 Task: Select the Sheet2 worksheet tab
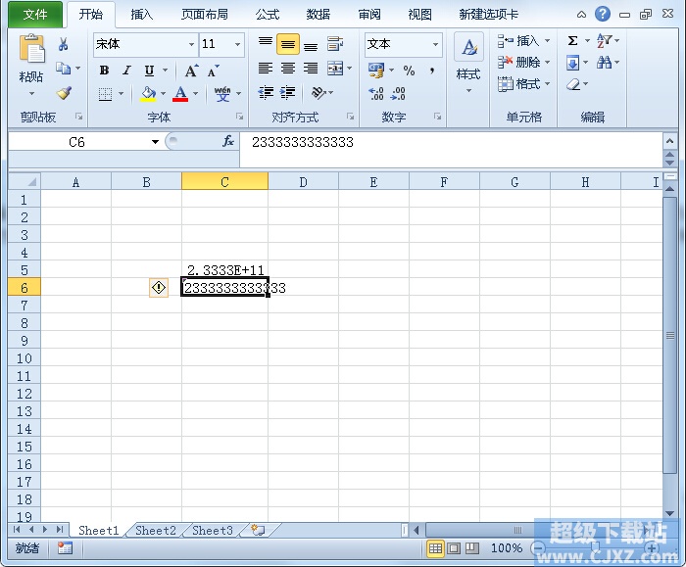(x=156, y=531)
